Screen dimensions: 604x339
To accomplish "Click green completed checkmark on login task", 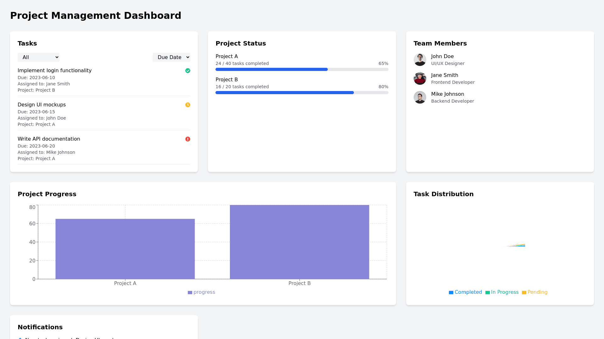I will click(x=188, y=71).
